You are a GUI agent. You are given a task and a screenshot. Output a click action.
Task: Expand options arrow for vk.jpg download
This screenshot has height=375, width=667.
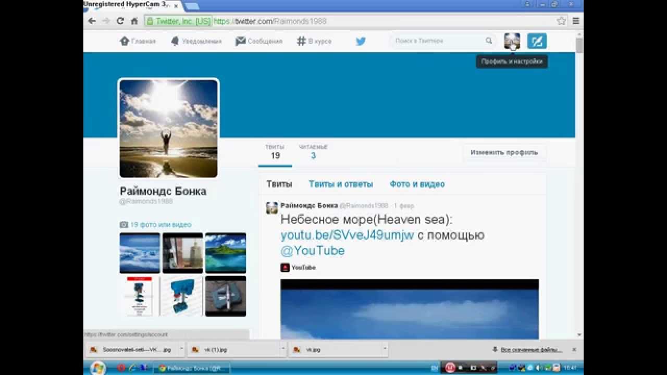pyautogui.click(x=384, y=349)
